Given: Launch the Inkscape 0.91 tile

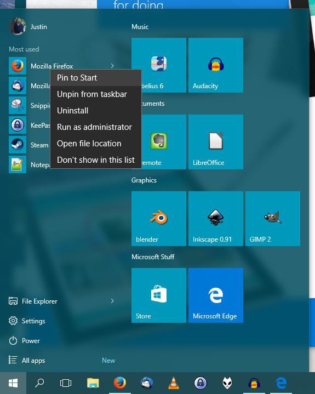Looking at the screenshot, I should click(x=216, y=219).
